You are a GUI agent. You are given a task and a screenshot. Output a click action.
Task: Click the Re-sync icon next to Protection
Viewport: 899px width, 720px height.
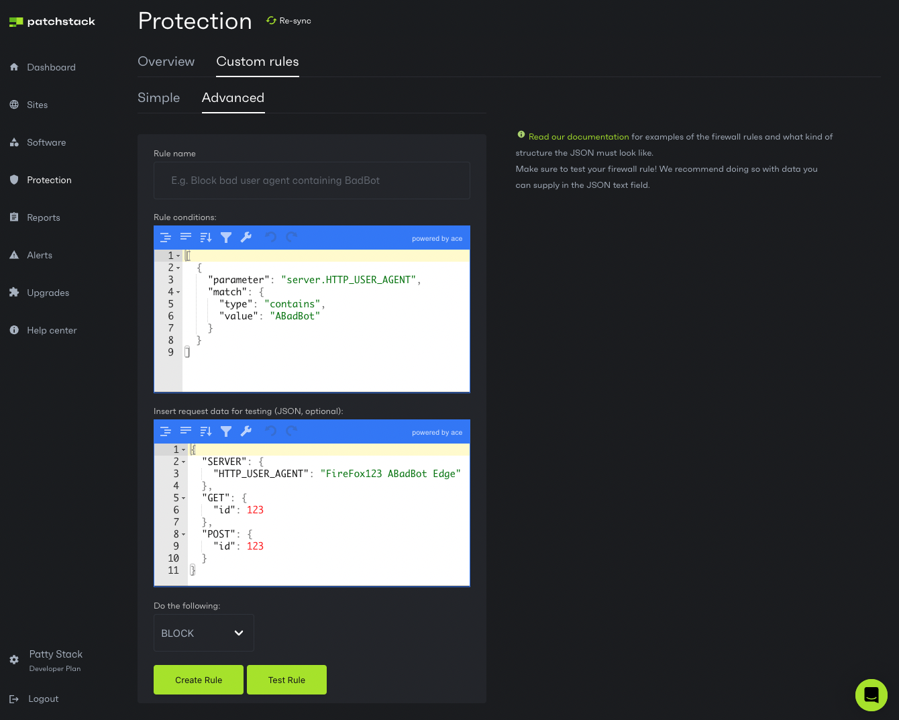click(x=271, y=21)
